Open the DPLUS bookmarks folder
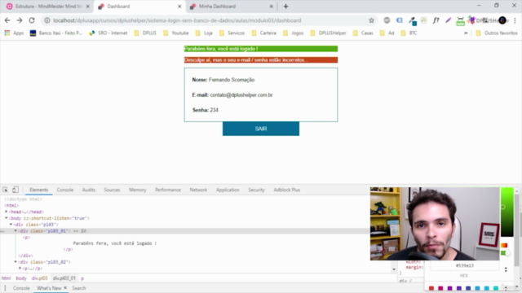Image resolution: width=522 pixels, height=293 pixels. tap(145, 33)
